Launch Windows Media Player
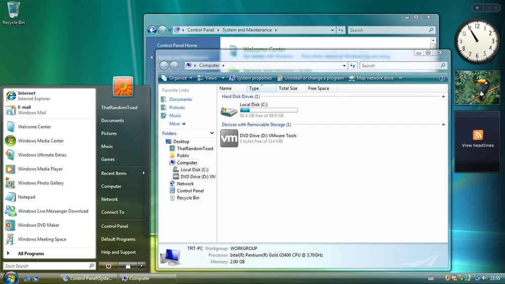 [x=40, y=169]
